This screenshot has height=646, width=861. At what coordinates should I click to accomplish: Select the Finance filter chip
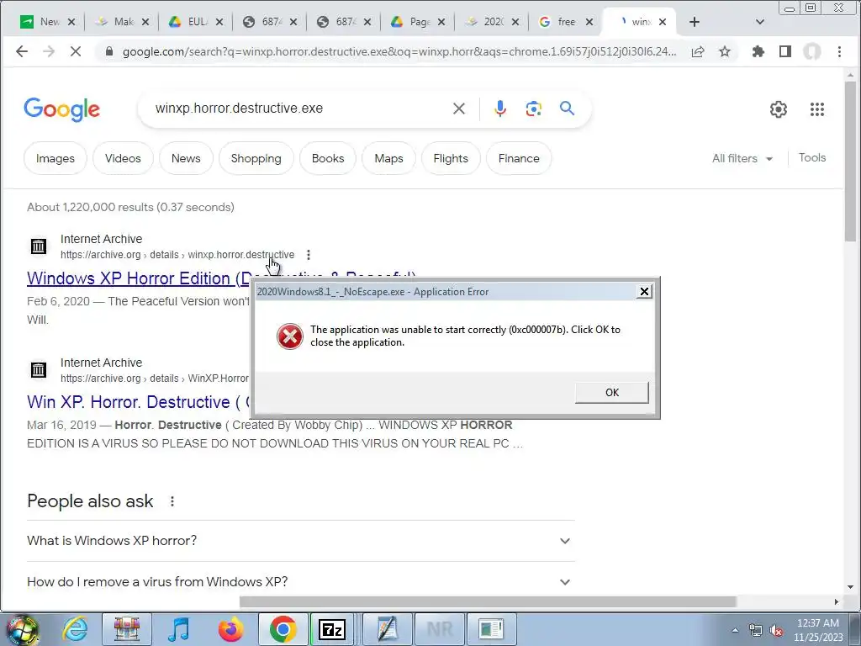coord(519,158)
